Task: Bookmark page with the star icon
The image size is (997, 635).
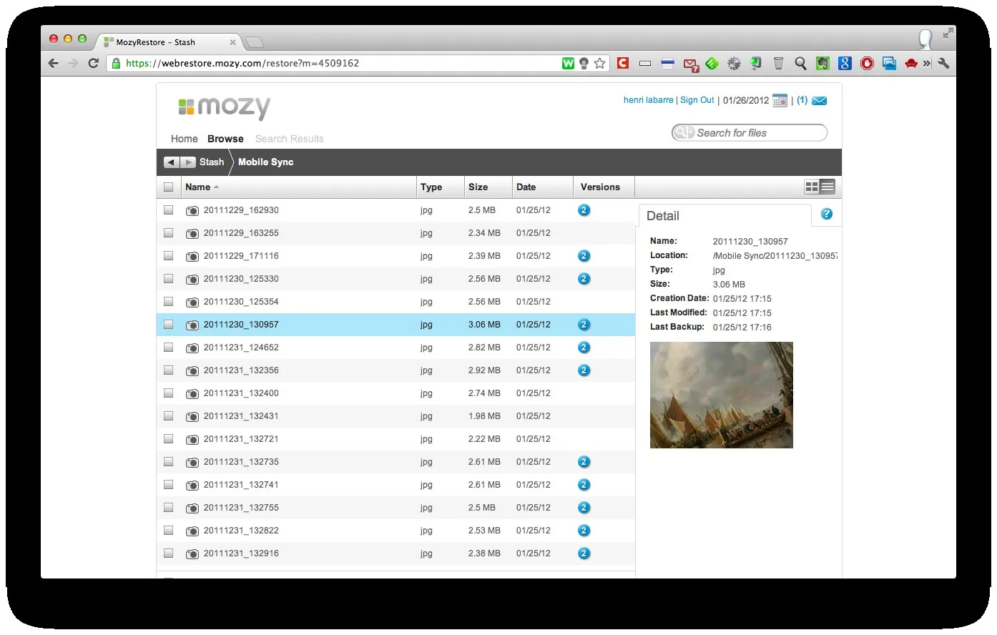Action: pos(599,63)
